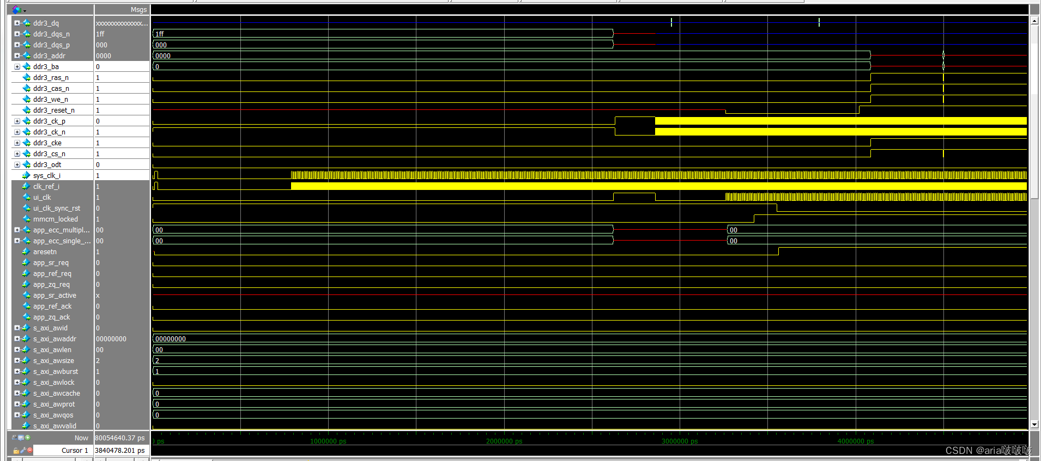Viewport: 1041px width, 461px height.
Task: Expand the ddr3_dq bus
Action: 17,23
